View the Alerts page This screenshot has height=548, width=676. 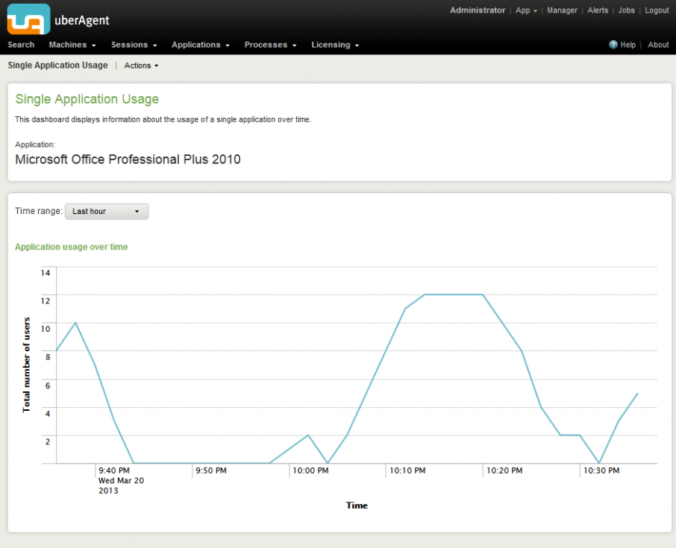tap(598, 10)
